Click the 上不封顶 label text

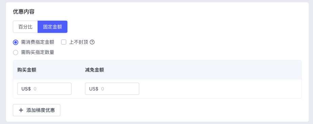79,42
